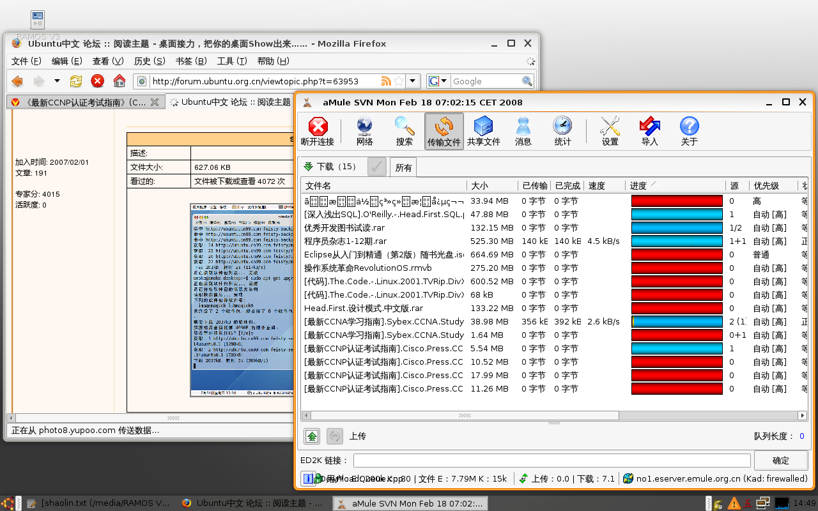Open the 工具(T) tools menu in Firefox
Screen dimensions: 818x511
tap(232, 61)
